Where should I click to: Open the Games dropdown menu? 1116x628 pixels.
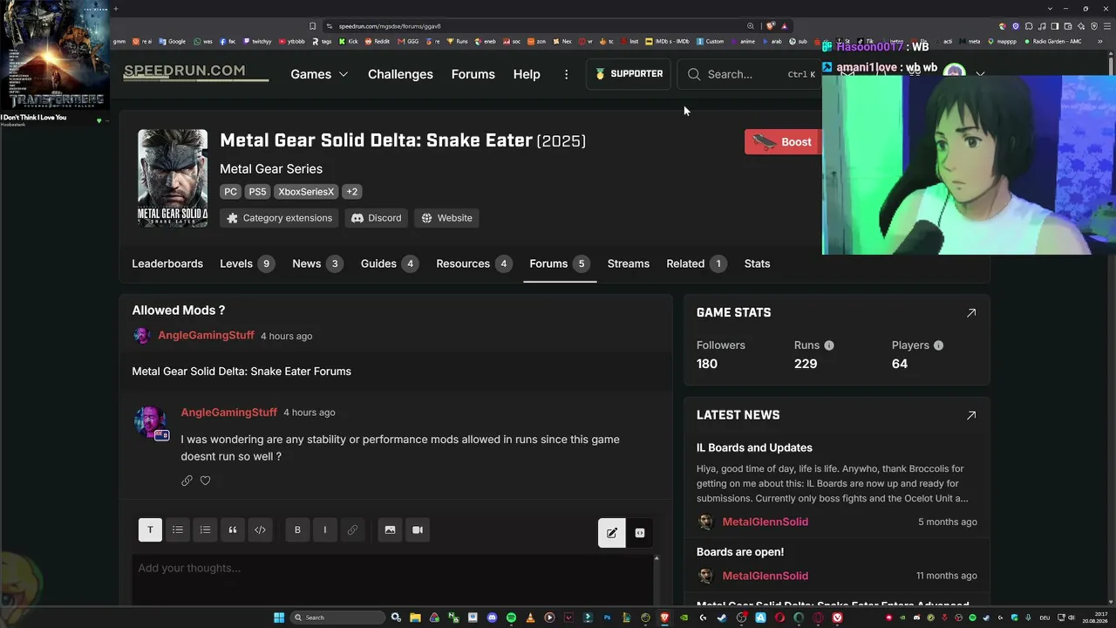(x=319, y=74)
